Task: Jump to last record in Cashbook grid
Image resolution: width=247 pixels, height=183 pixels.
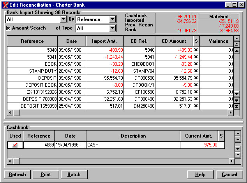Action: pyautogui.click(x=238, y=155)
